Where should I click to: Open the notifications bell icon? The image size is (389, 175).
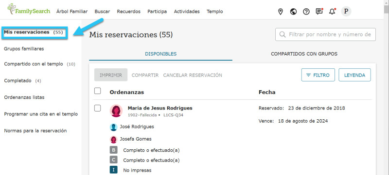click(x=332, y=12)
